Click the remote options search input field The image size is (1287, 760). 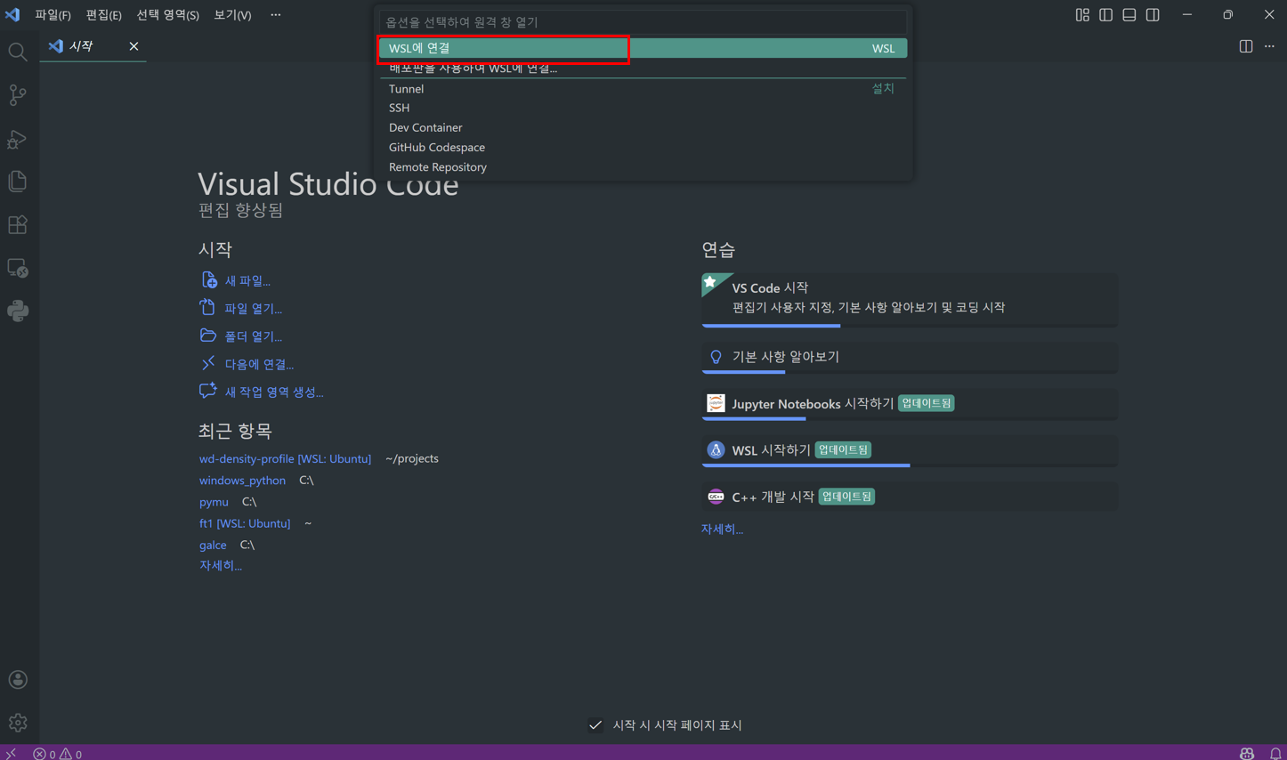(x=643, y=21)
